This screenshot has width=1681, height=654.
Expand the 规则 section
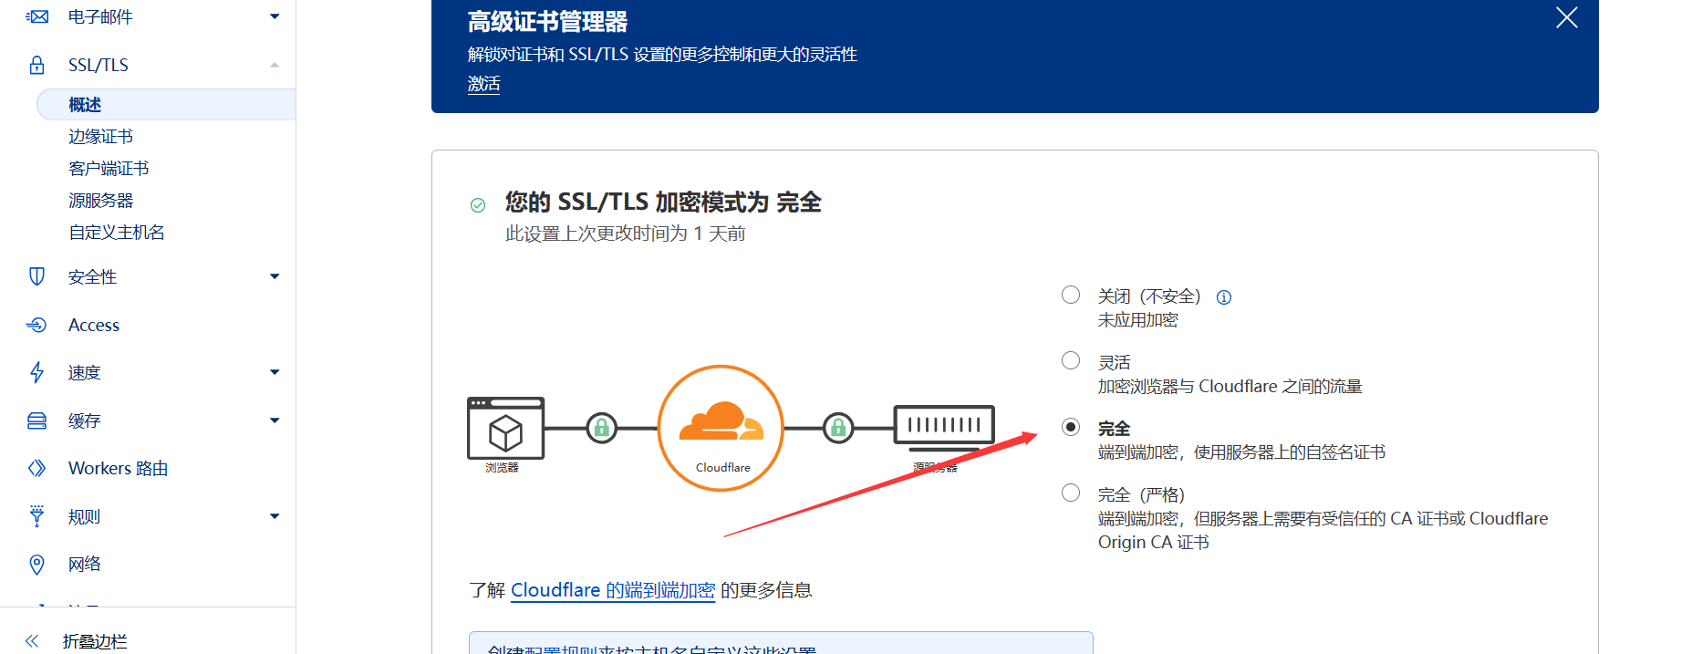(x=274, y=515)
